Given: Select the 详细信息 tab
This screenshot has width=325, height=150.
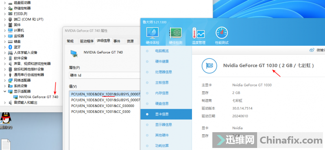Looking at the screenshot, I should click(x=103, y=41).
